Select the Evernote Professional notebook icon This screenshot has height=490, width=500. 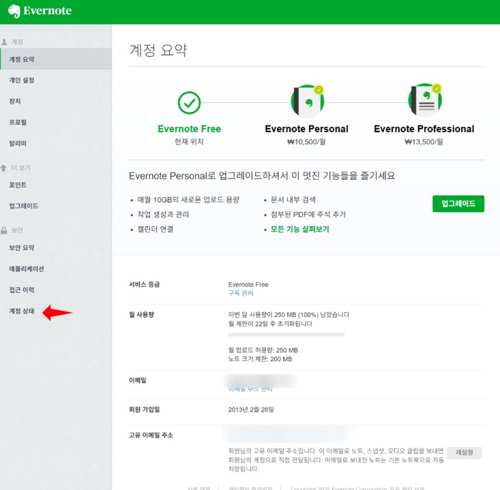425,100
